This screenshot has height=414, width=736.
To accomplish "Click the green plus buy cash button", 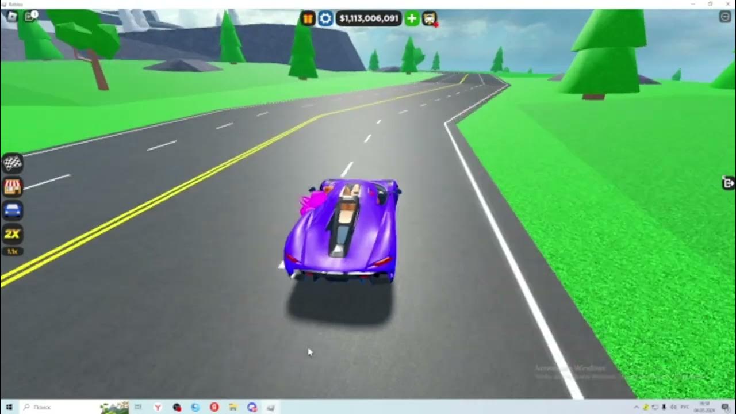I will pos(412,18).
